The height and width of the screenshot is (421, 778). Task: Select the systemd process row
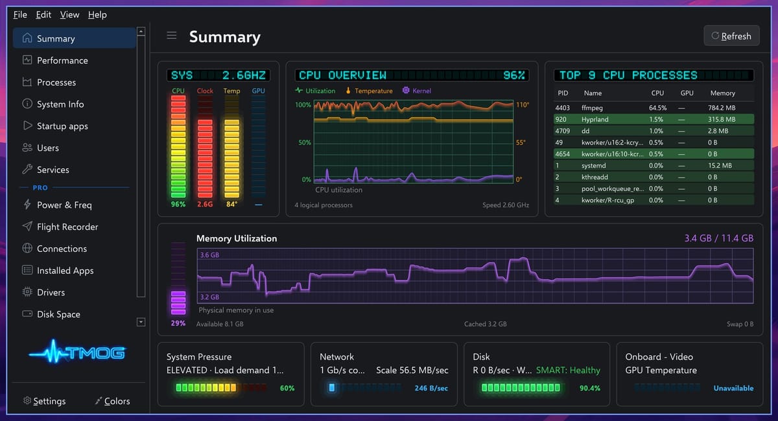point(654,166)
